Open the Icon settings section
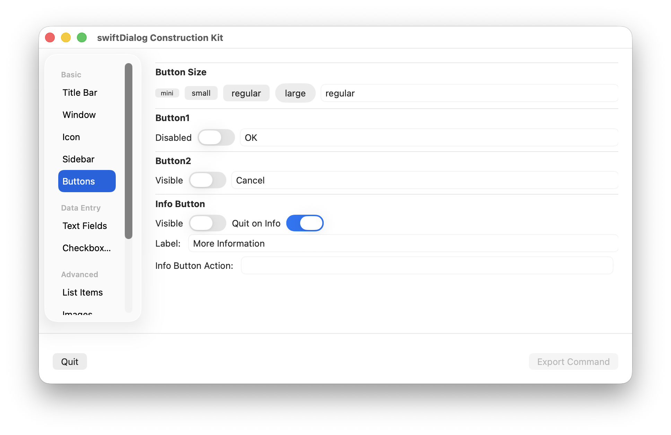The image size is (671, 435). [x=71, y=137]
